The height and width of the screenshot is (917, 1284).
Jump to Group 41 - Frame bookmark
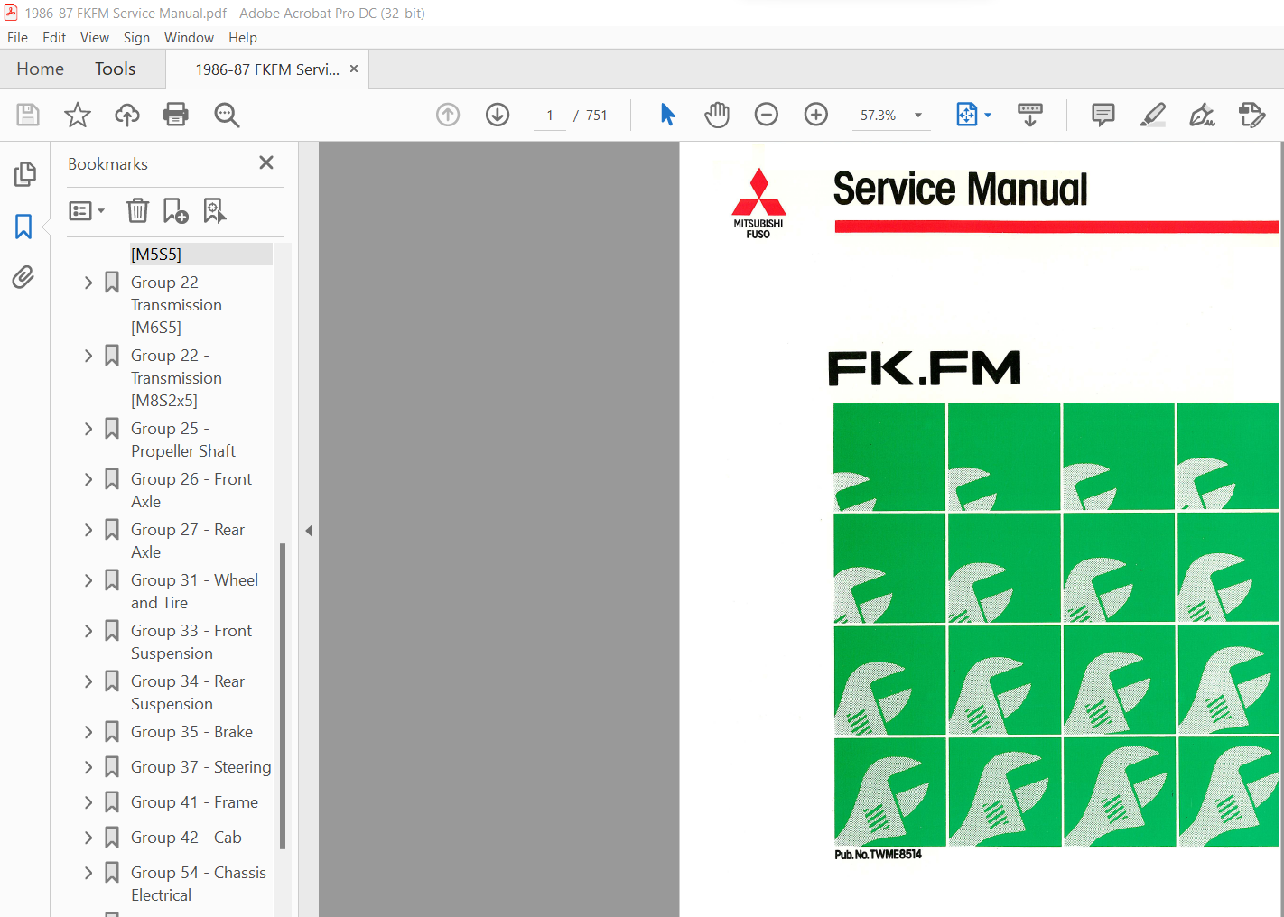click(194, 802)
